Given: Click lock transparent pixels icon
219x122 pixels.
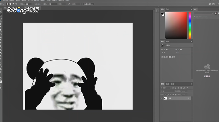Looking at the screenshot, I should tap(166, 95).
